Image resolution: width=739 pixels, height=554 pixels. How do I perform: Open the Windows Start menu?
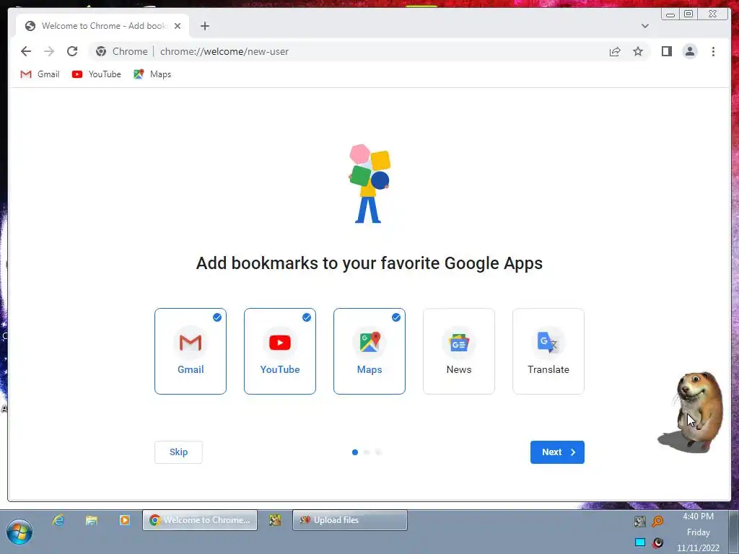click(19, 532)
